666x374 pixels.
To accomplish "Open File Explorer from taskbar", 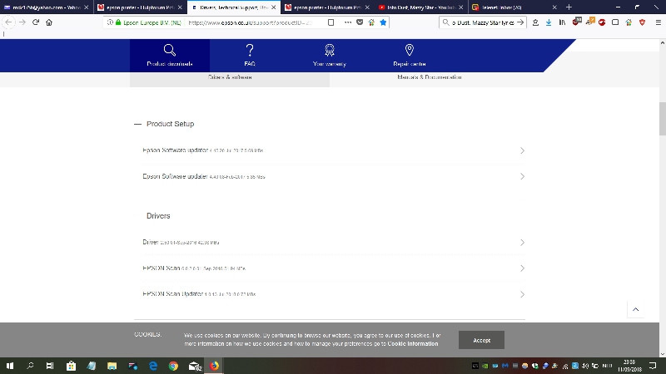I will 112,366.
